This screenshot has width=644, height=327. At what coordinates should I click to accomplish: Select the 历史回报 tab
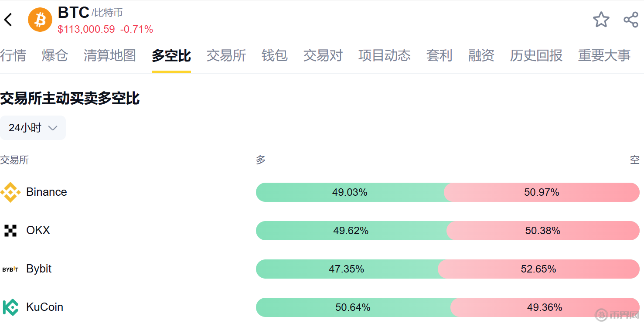536,55
